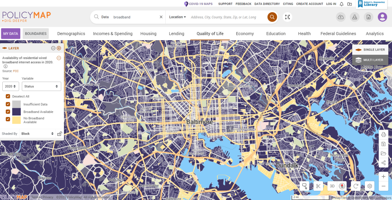Screen dimensions: 392x200
Task: Activate the map identify pointer tool
Action: 304,186
